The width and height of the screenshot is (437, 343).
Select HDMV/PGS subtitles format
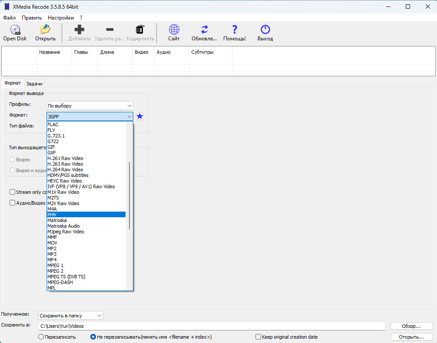(86, 175)
